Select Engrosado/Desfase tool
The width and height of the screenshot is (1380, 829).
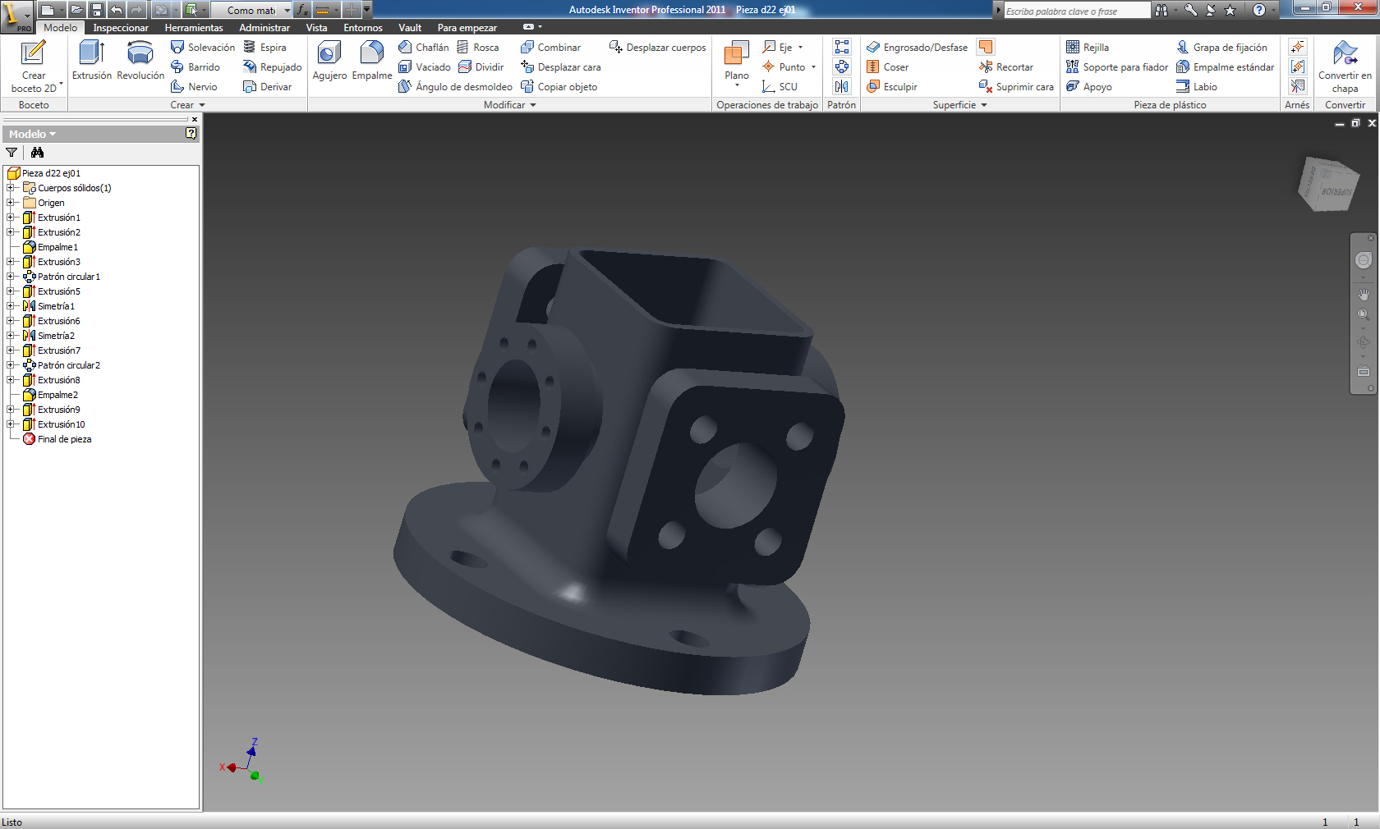pos(917,48)
